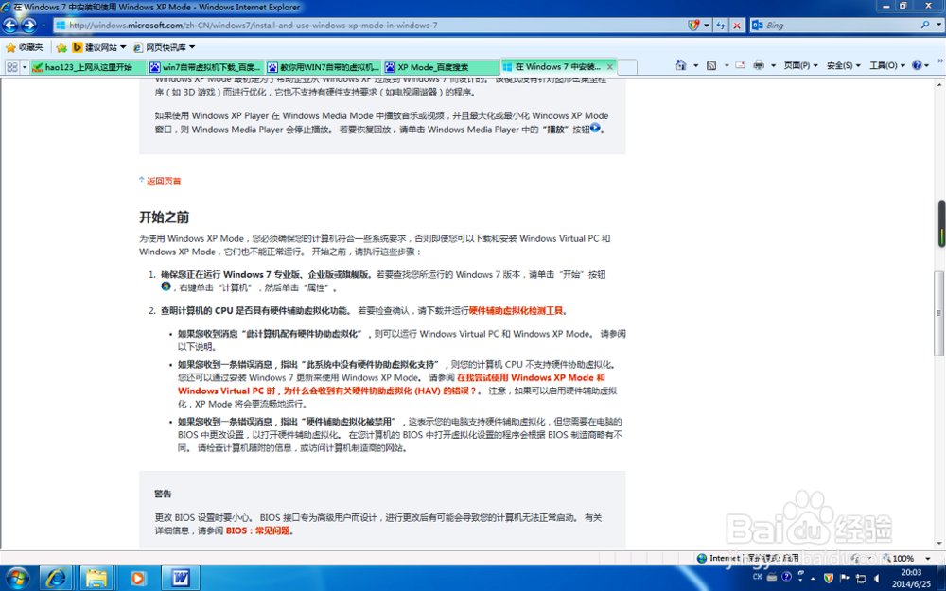
Task: Stop loading with the red X icon
Action: 737,26
